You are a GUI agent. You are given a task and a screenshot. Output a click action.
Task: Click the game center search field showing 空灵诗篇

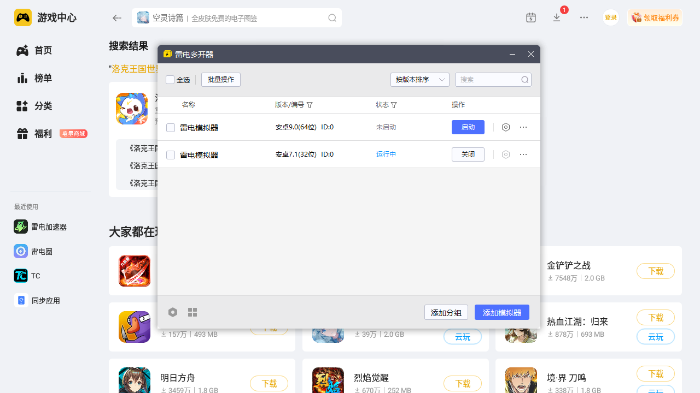(237, 18)
